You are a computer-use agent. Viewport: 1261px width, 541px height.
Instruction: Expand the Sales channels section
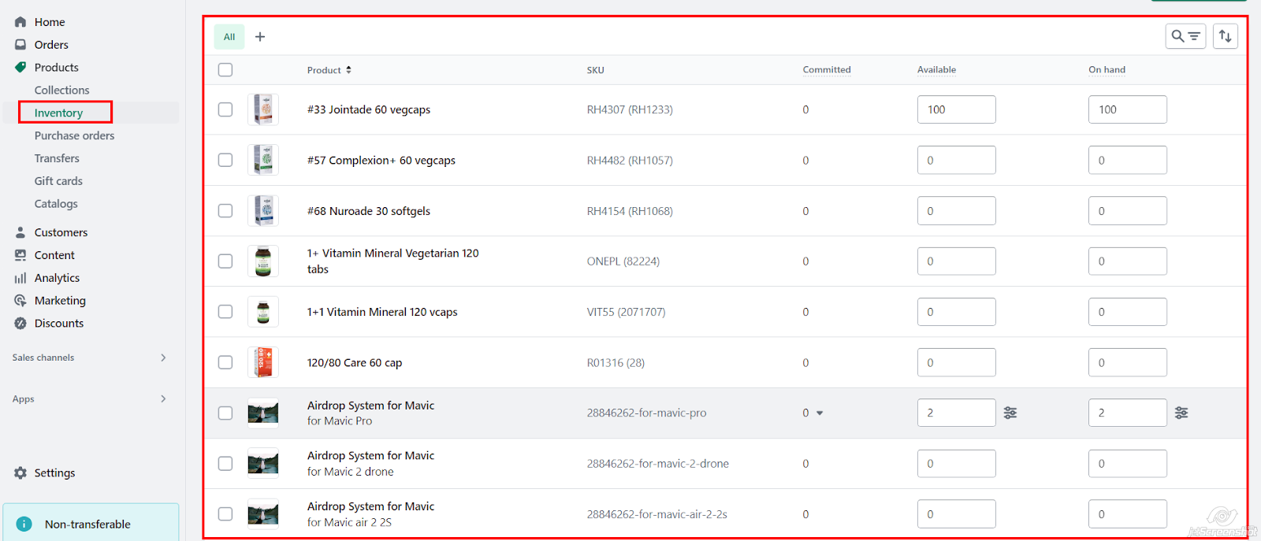(163, 358)
